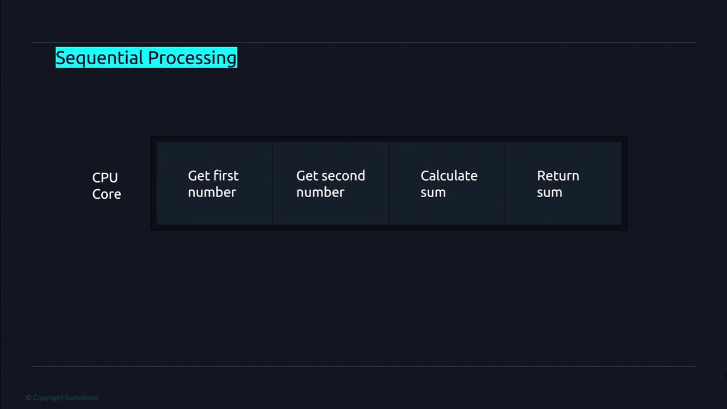Image resolution: width=727 pixels, height=409 pixels.
Task: Click the word "sum" under "Return"
Action: [549, 193]
